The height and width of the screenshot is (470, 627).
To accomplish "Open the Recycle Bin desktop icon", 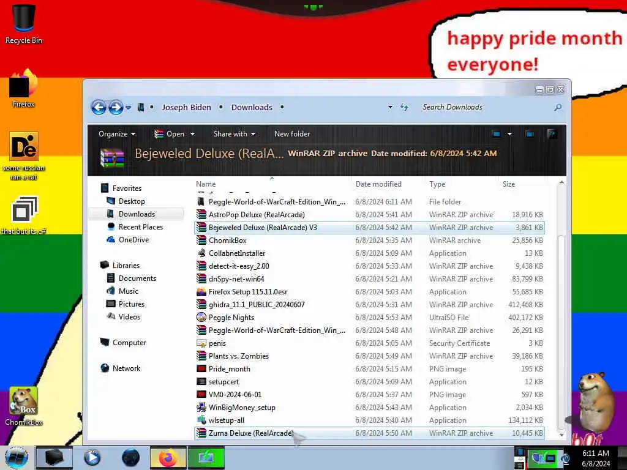I will 24,24.
